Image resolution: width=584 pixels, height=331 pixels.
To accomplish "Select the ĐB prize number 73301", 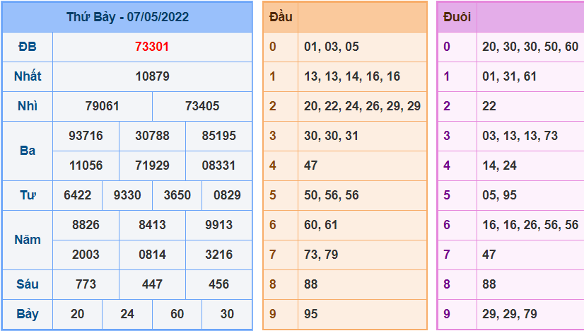I will [x=152, y=47].
